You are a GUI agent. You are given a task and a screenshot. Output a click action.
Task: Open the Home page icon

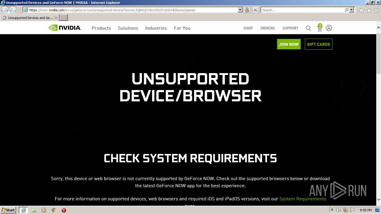point(361,10)
